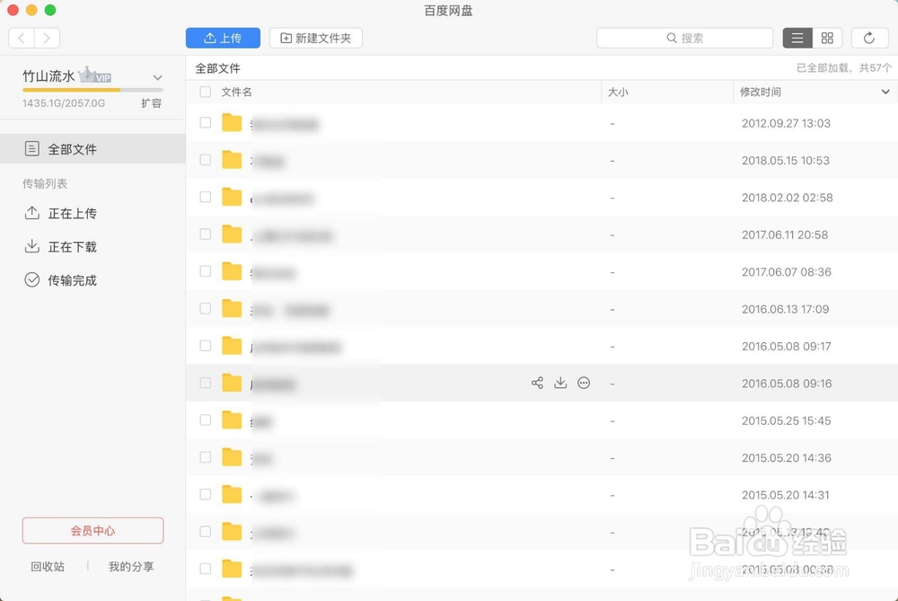The image size is (898, 601).
Task: Open the 会员中心 member center
Action: click(x=92, y=531)
